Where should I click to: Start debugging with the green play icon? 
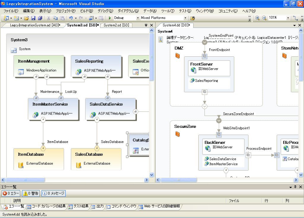(x=110, y=18)
